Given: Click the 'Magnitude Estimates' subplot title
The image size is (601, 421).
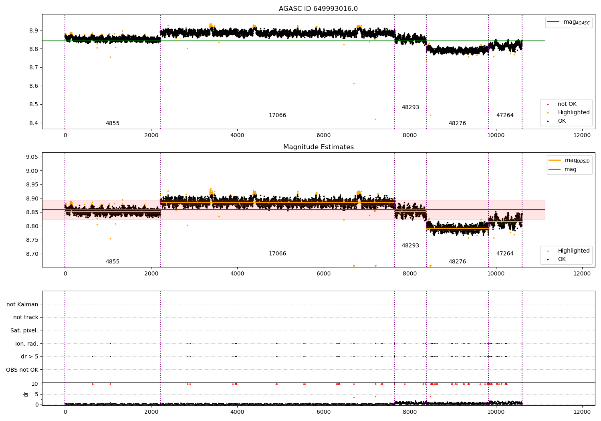Looking at the screenshot, I should click(x=318, y=147).
